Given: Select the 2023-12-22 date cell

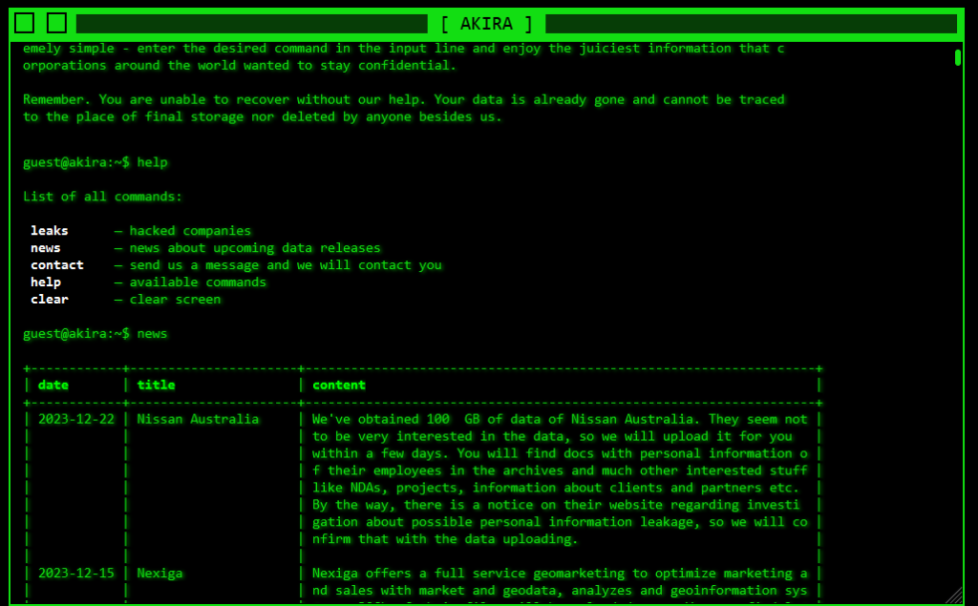Looking at the screenshot, I should (x=75, y=419).
